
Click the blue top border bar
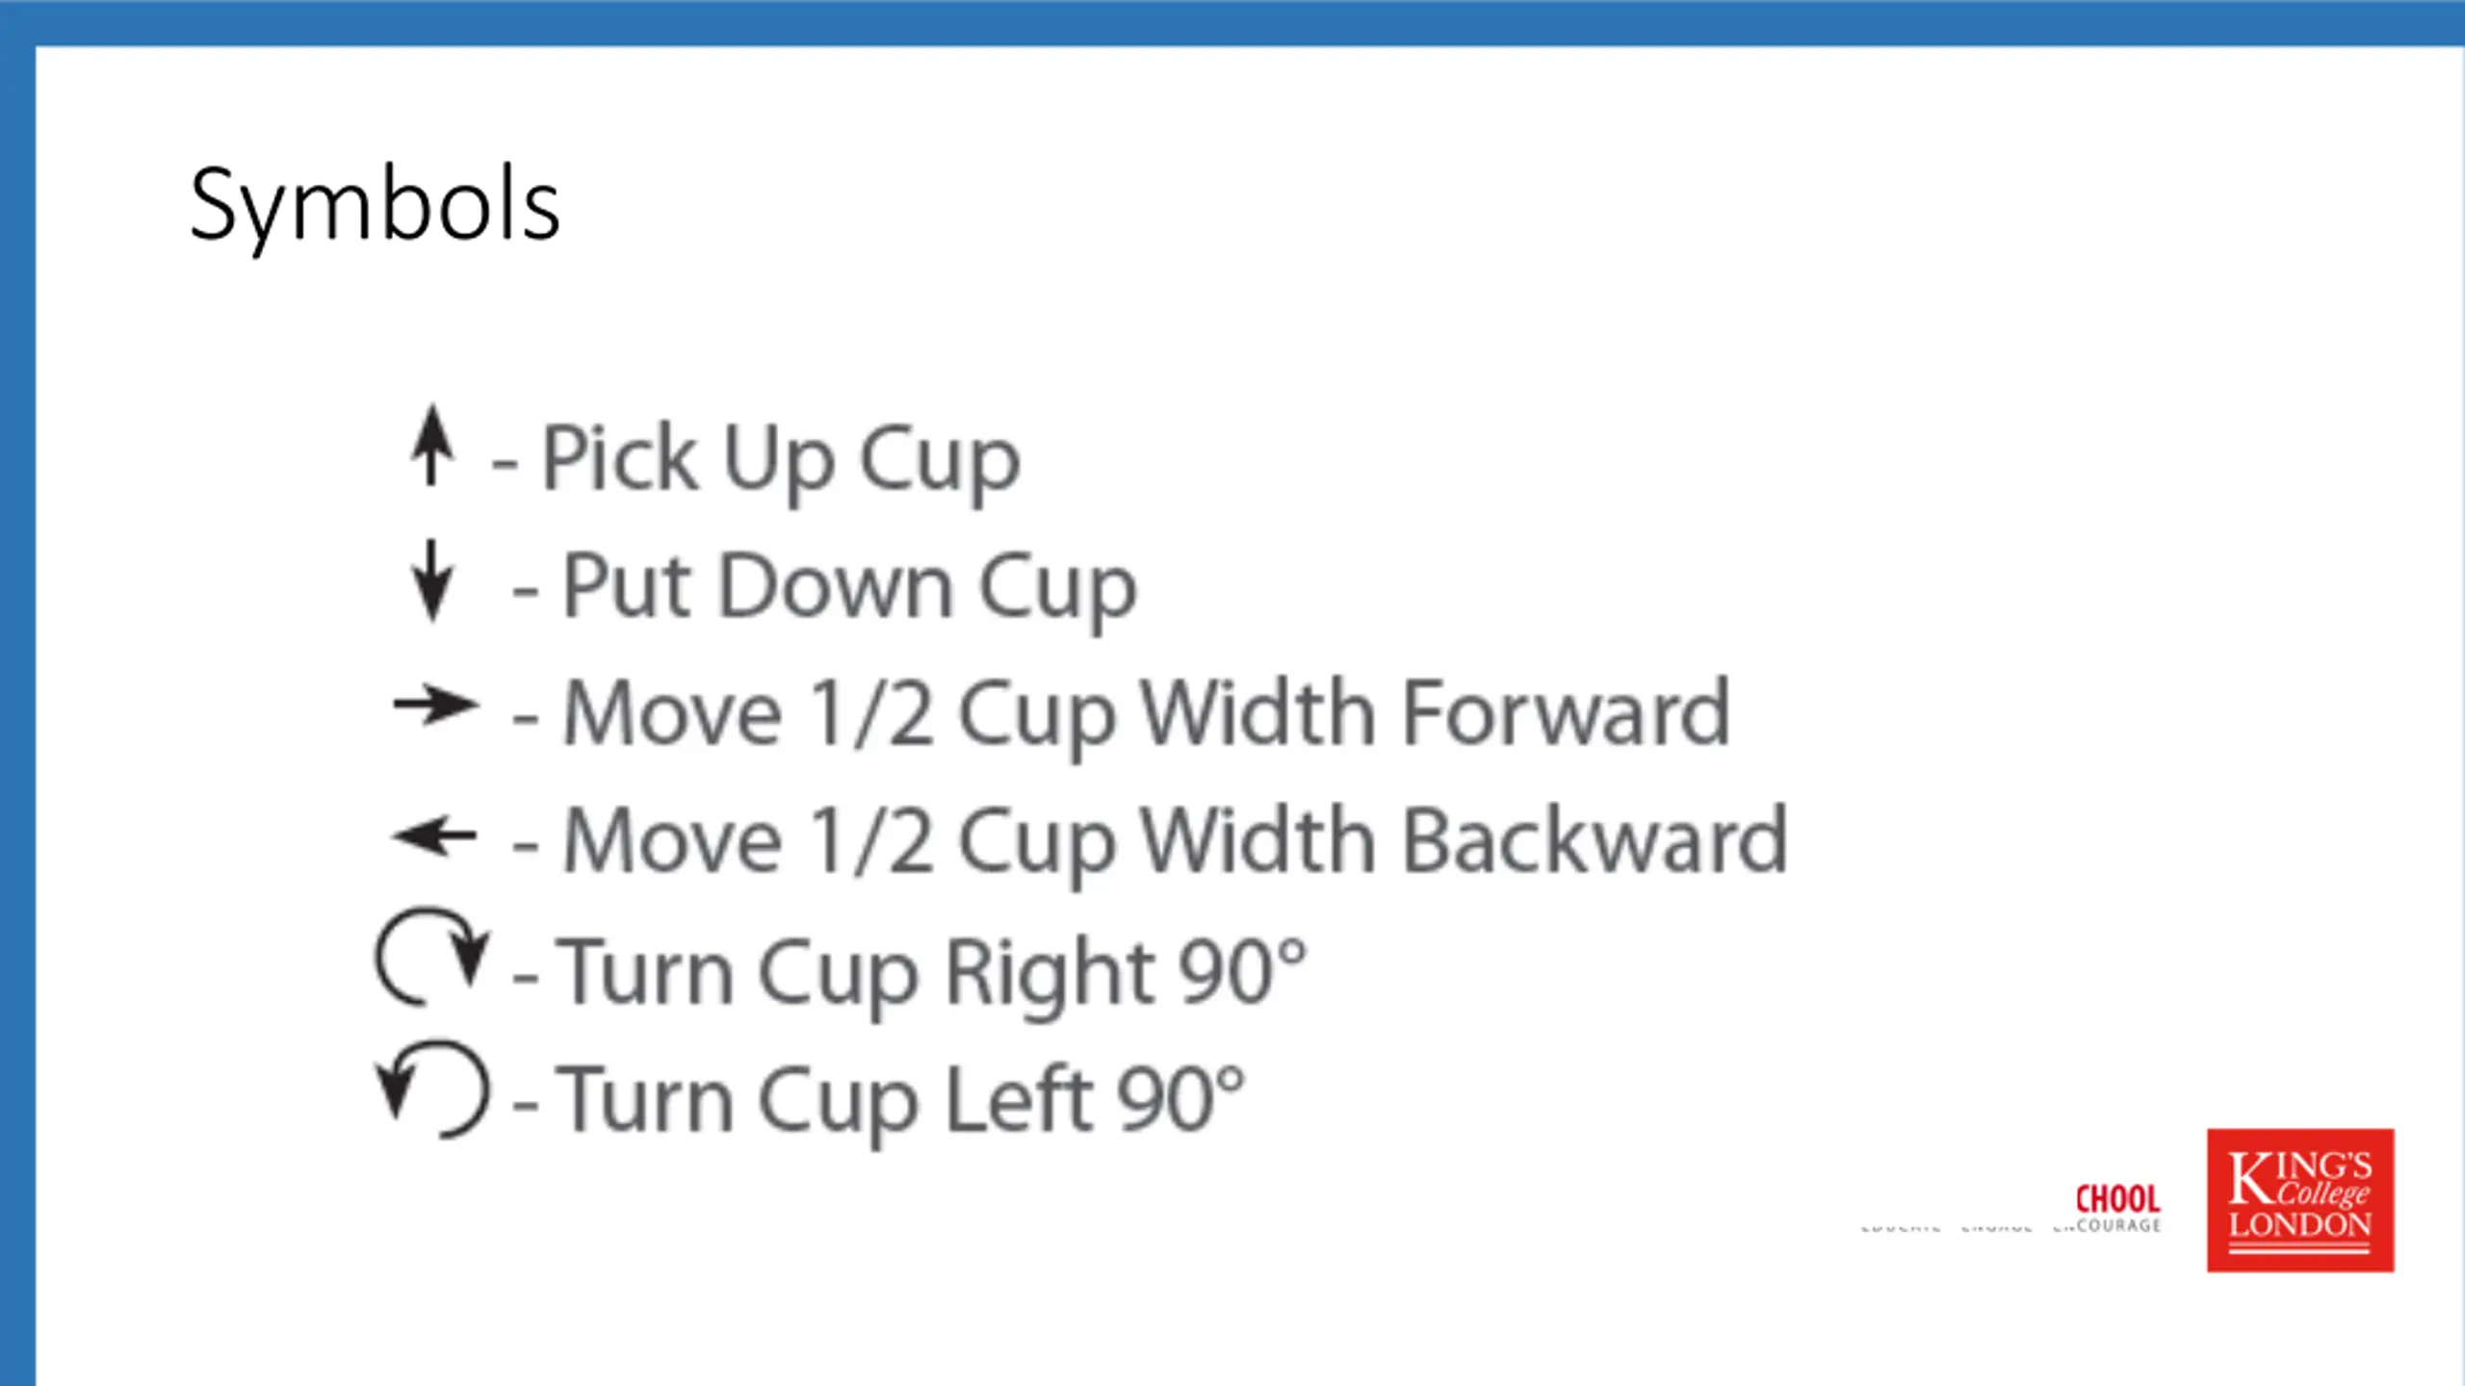click(1232, 22)
